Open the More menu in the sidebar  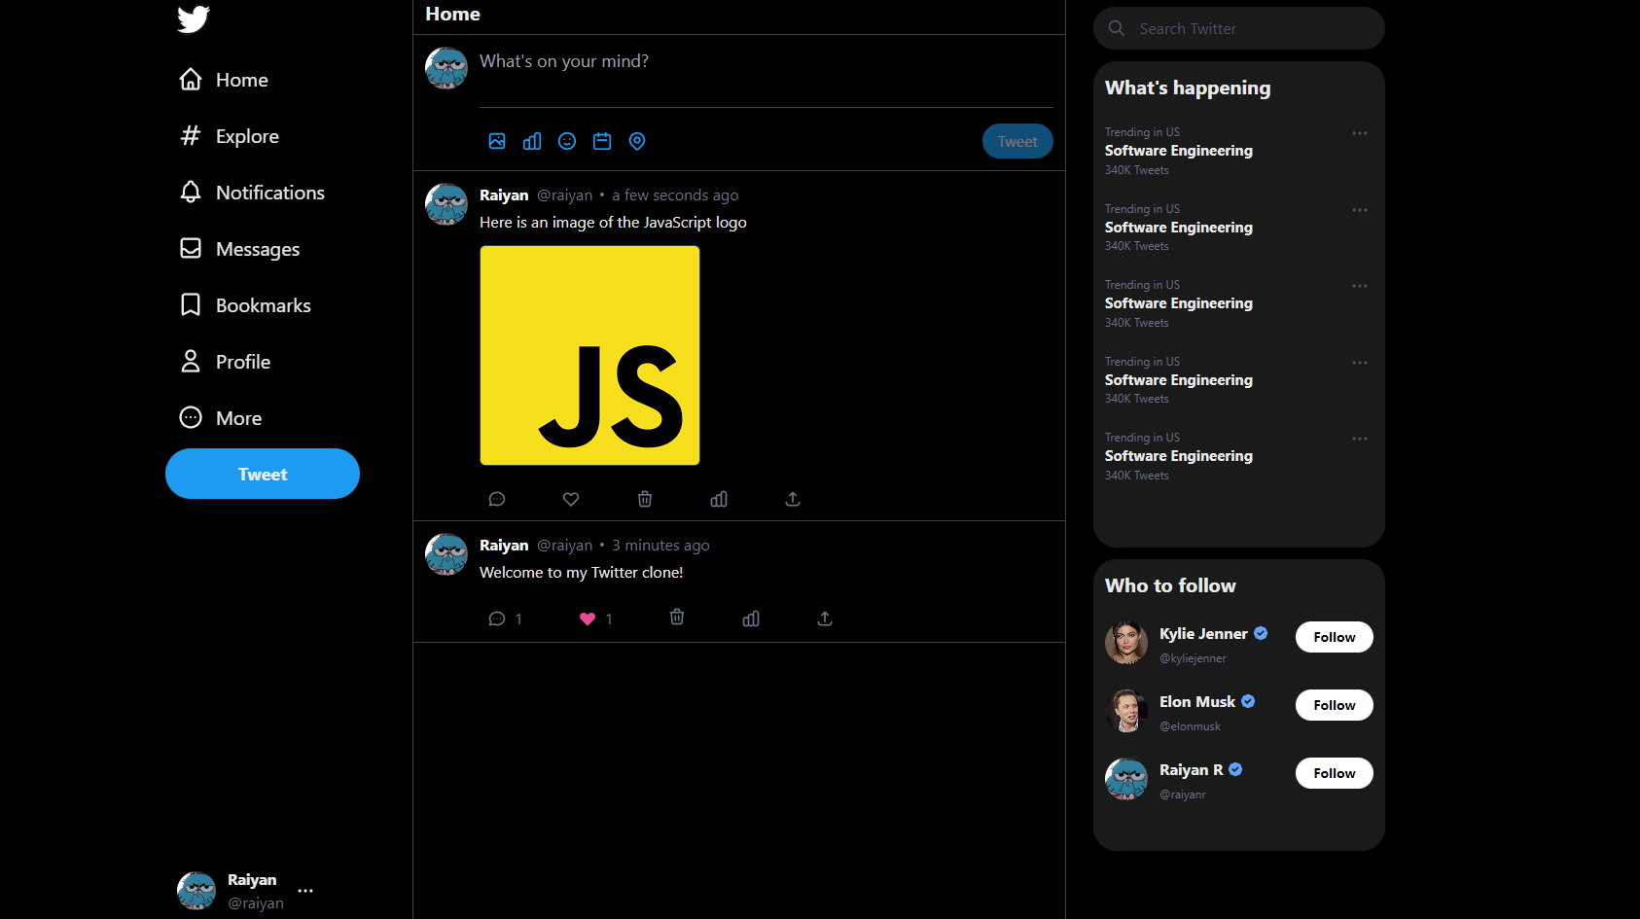(221, 418)
